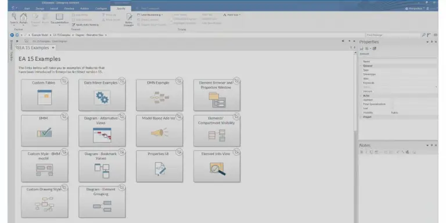
Task: Open the Custom Style - BMM model tile
Action: (x=44, y=166)
